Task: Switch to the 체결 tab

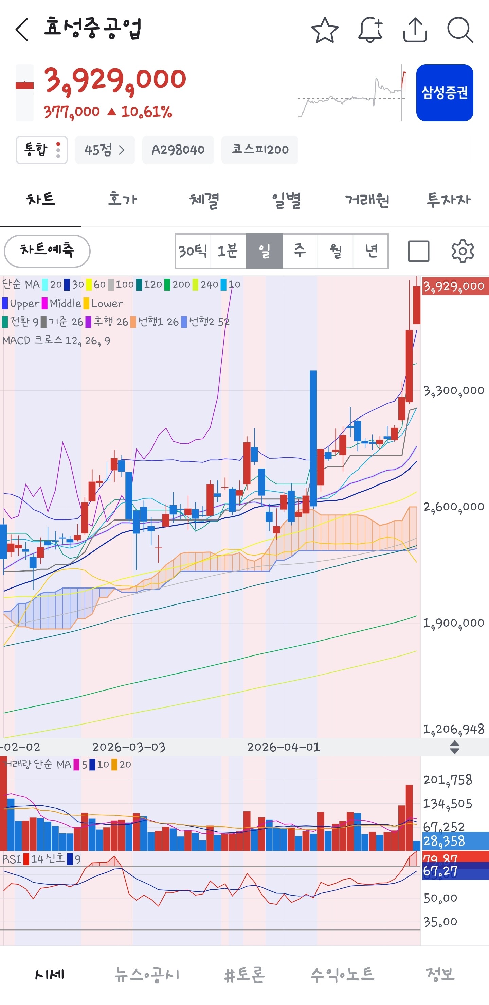Action: pyautogui.click(x=204, y=200)
